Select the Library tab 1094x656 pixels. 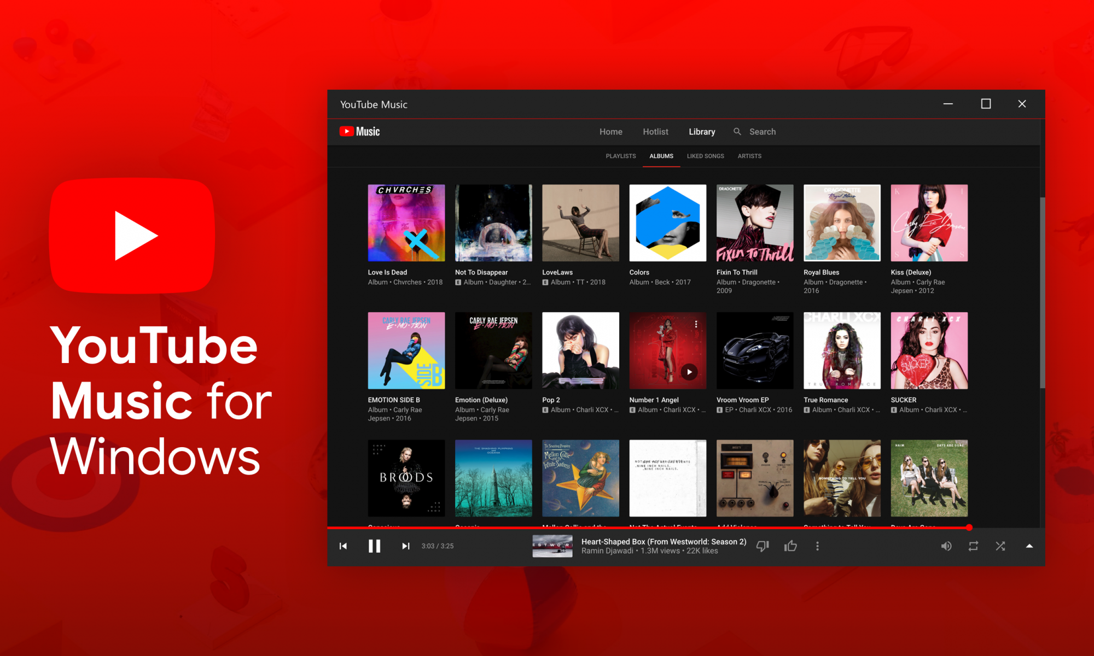pyautogui.click(x=702, y=132)
